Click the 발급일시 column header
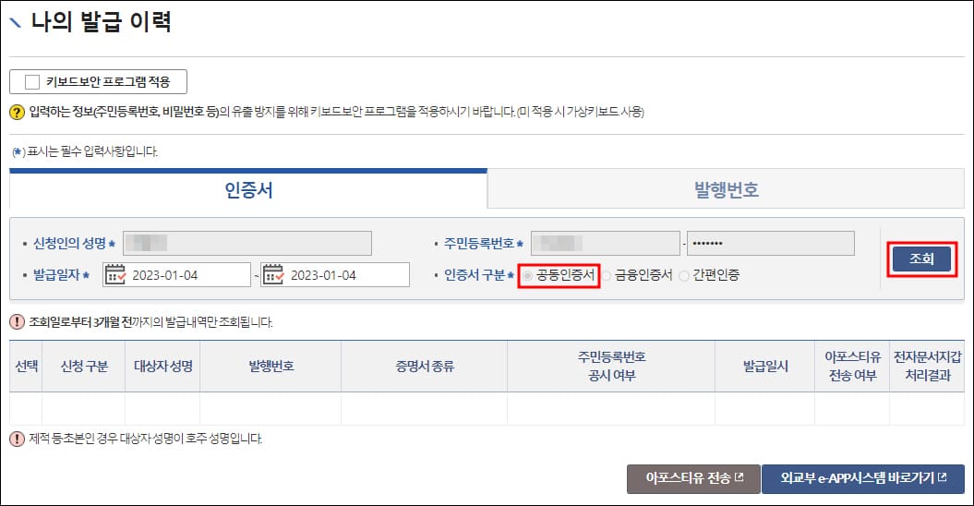This screenshot has height=506, width=974. (x=765, y=367)
